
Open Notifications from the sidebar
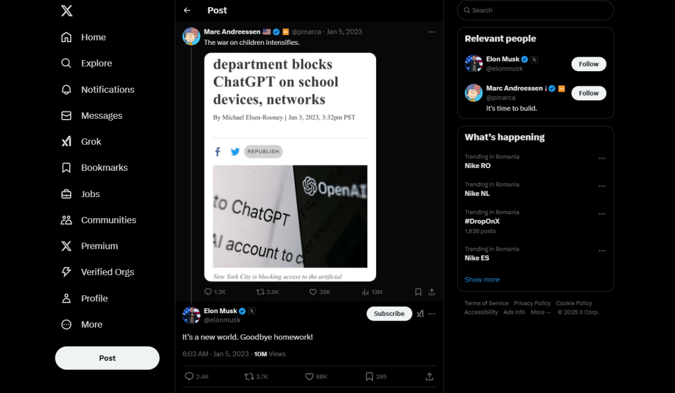click(107, 90)
